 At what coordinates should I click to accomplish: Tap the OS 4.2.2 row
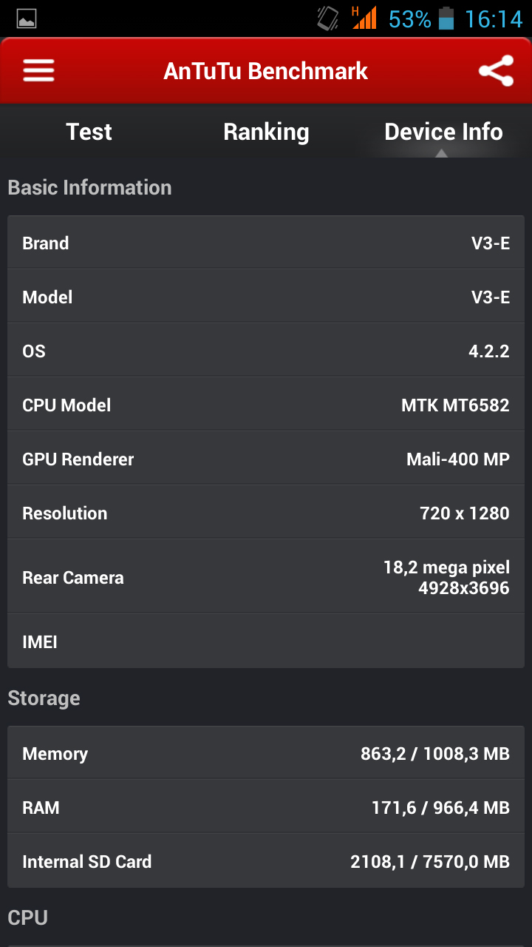[x=266, y=351]
